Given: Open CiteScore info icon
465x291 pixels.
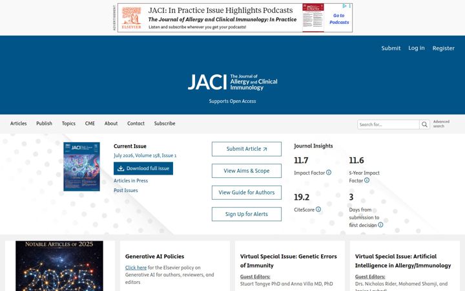Looking at the screenshot, I should pos(318,210).
